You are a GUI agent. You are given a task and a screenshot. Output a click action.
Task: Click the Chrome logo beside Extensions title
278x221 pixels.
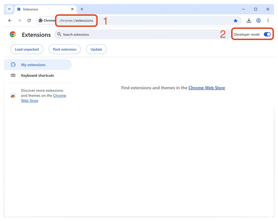point(13,34)
